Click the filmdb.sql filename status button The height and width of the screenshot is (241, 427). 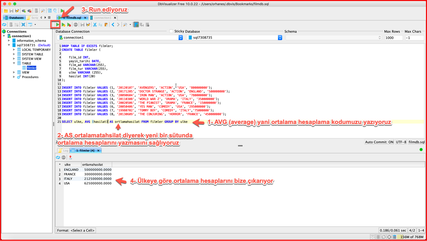click(417, 142)
